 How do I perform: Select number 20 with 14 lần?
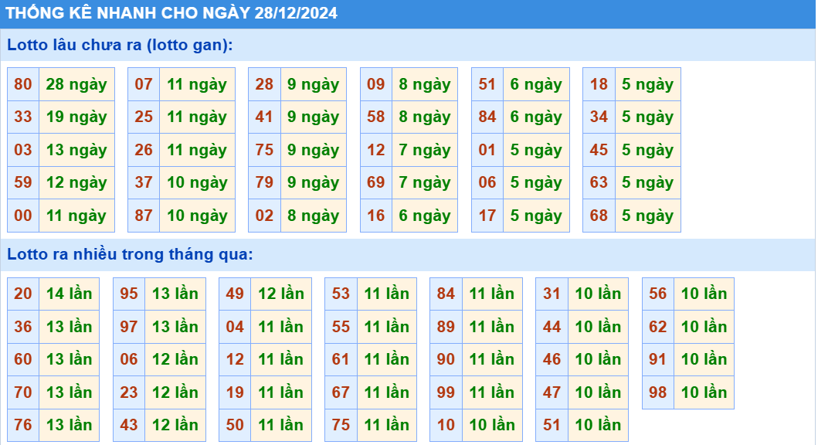click(23, 294)
